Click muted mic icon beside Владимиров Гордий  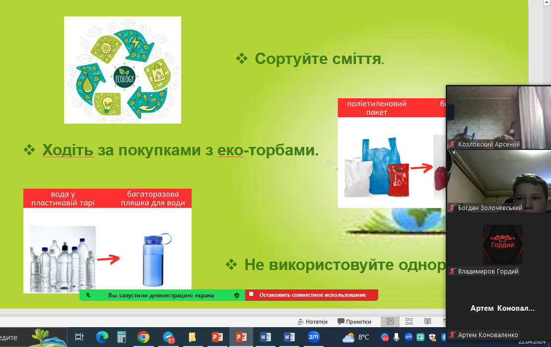[x=453, y=272]
